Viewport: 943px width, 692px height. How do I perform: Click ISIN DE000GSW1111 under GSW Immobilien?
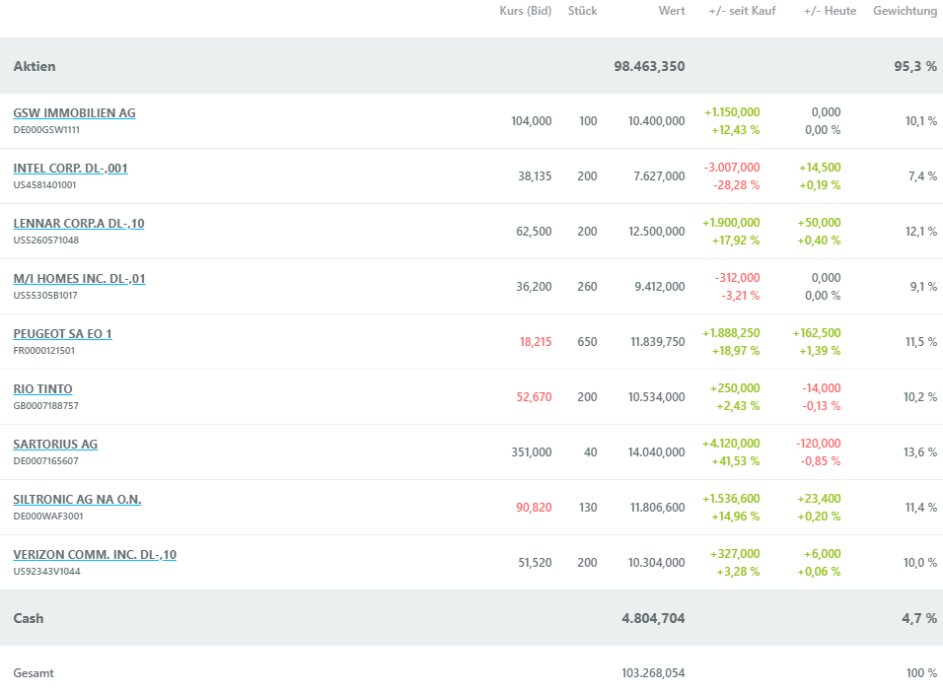(46, 130)
